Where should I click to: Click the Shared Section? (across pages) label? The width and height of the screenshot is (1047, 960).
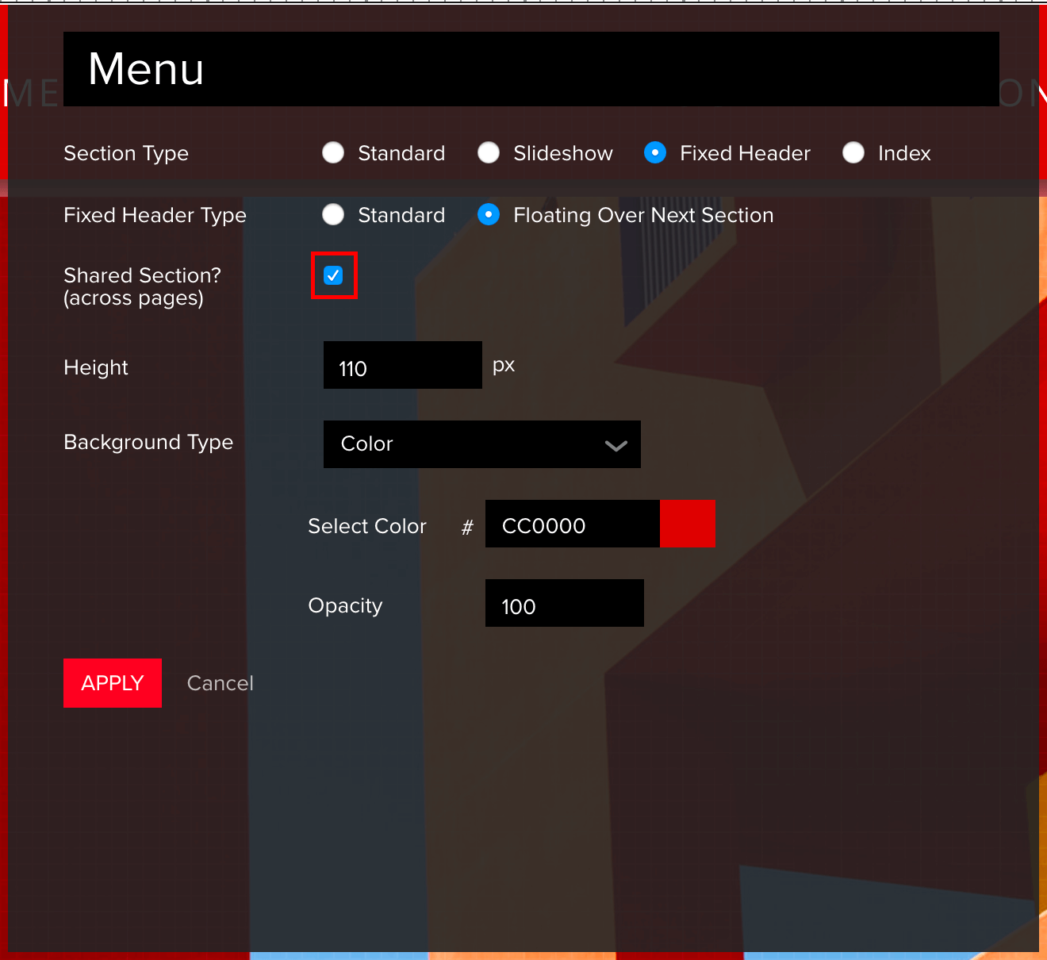(x=142, y=286)
